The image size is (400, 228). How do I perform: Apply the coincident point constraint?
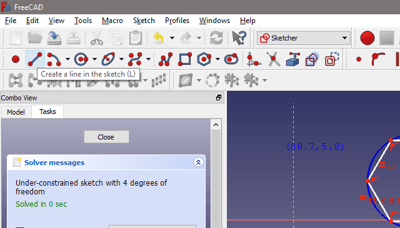tap(359, 59)
